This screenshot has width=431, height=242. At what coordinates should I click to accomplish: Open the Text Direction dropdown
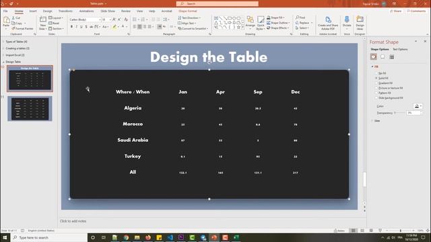189,18
